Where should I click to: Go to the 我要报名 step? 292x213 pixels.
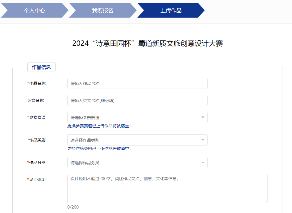click(x=103, y=11)
